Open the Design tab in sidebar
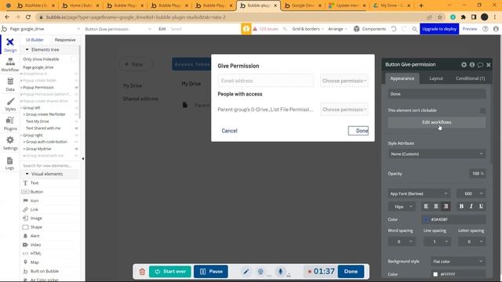The height and width of the screenshot is (282, 502). tap(10, 45)
